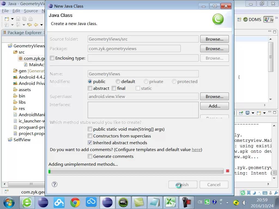Open the Android terminal taskbar icon
This screenshot has width=279, height=209.
pos(123,202)
